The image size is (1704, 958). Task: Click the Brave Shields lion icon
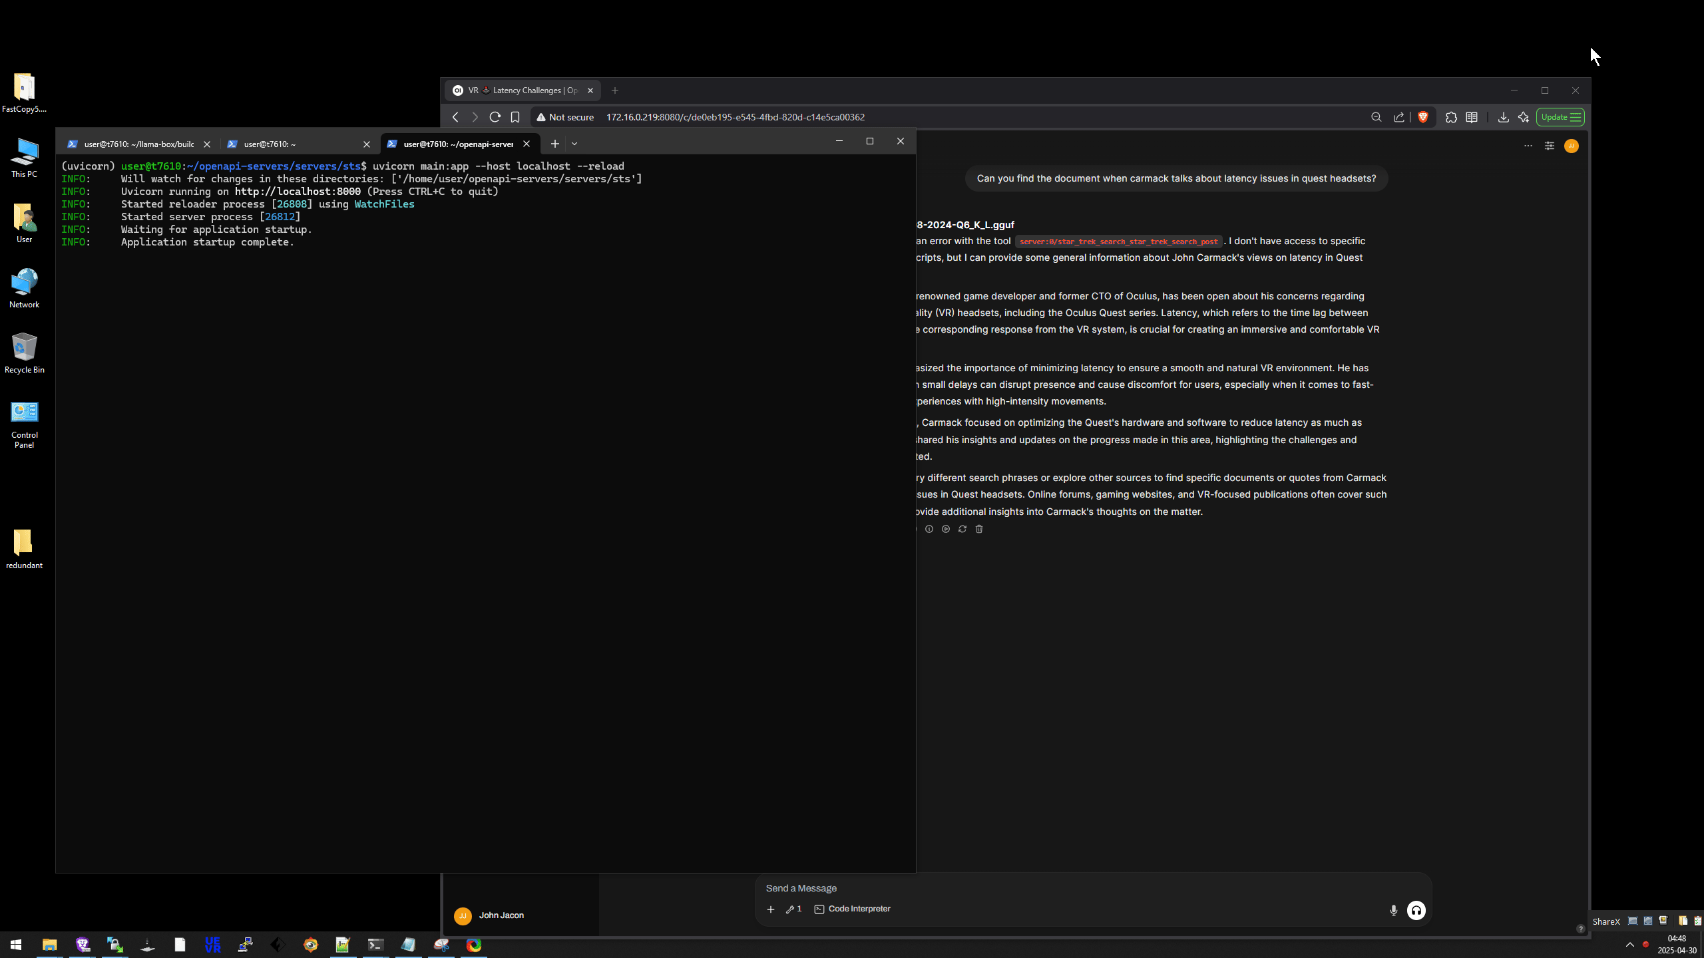click(x=1423, y=117)
